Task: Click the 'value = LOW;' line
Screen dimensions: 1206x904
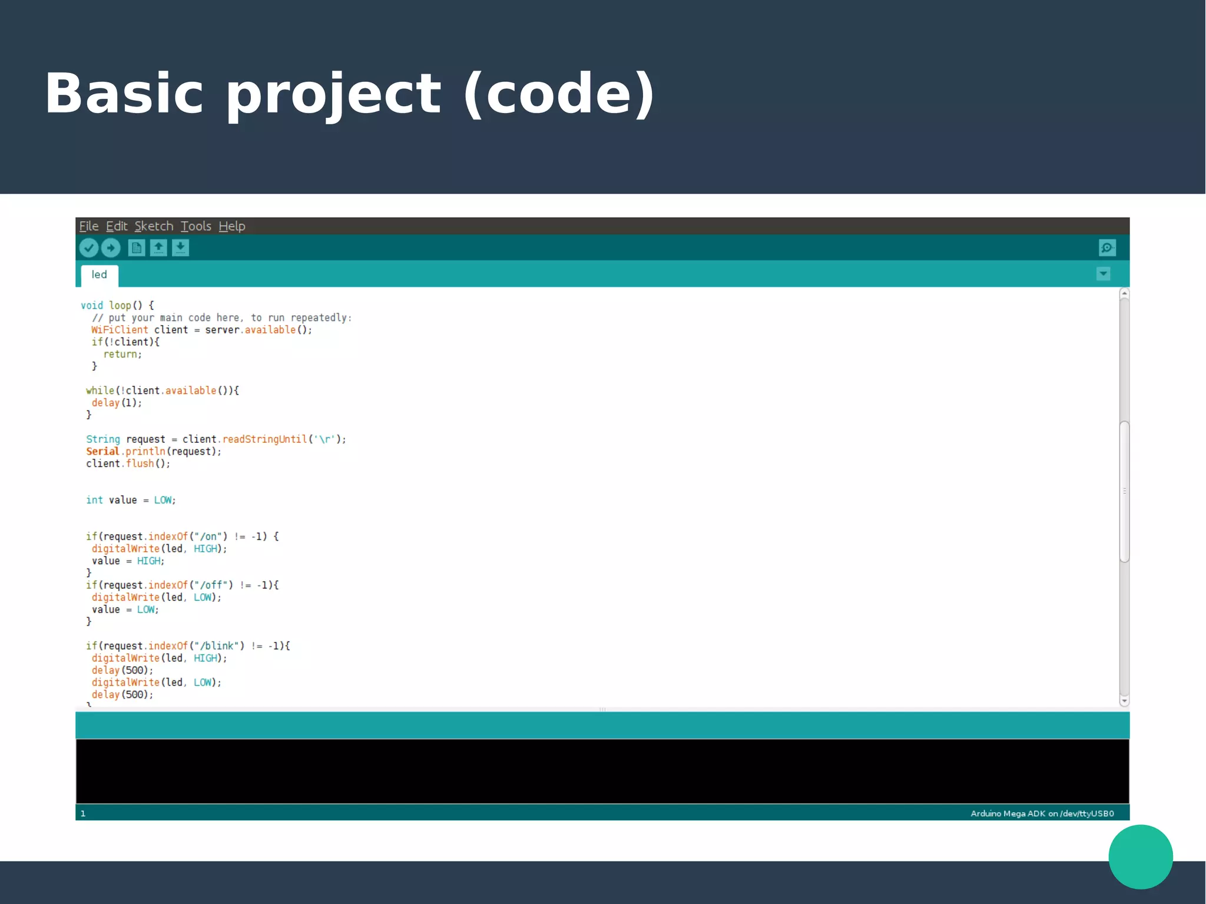Action: pos(125,610)
